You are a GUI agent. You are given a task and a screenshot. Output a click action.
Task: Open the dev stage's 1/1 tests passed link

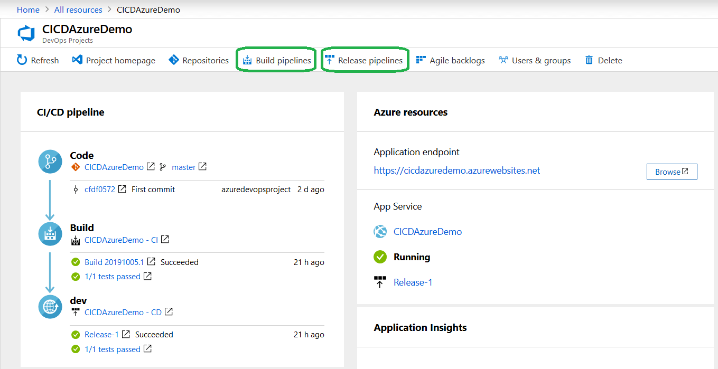[x=113, y=349]
